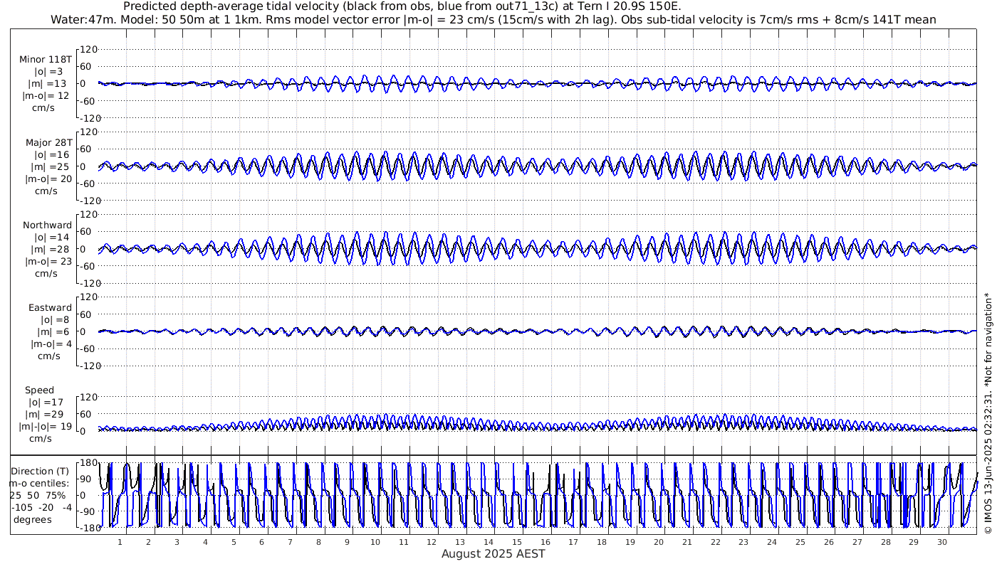Image resolution: width=997 pixels, height=569 pixels.
Task: Click date label '8' on the x-axis
Action: [x=318, y=542]
